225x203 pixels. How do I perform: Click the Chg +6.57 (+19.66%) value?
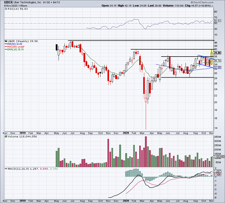(198, 6)
